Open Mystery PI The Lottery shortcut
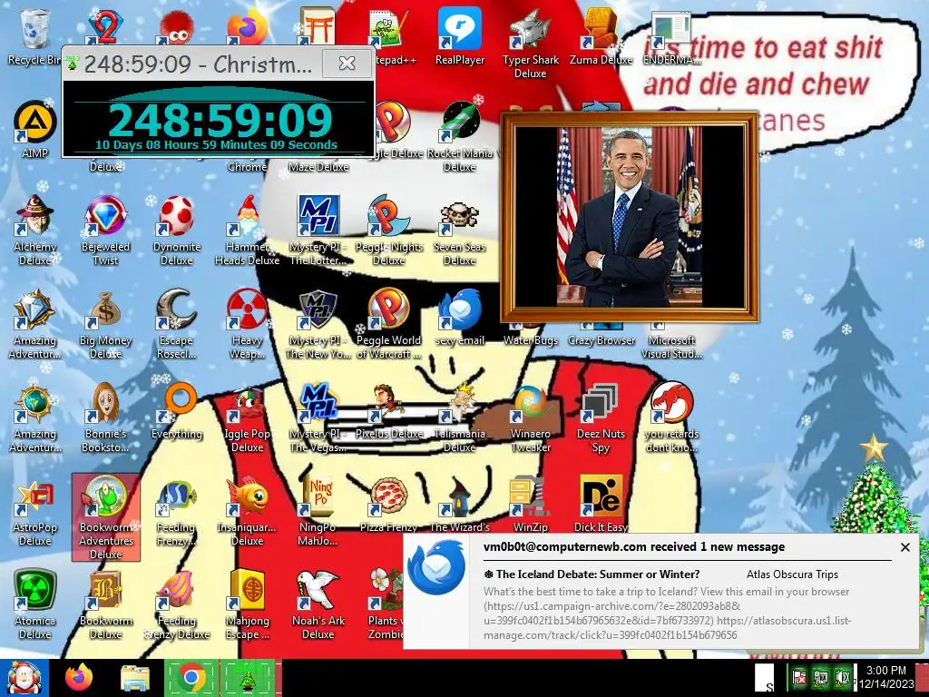Screen dimensions: 929x697 pos(318,230)
